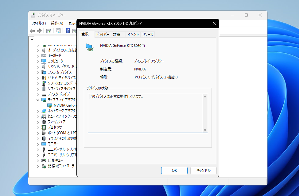Screen dimensions: 299x196
Task: Expand the プロセッサ category chevron
Action: click(x=38, y=128)
